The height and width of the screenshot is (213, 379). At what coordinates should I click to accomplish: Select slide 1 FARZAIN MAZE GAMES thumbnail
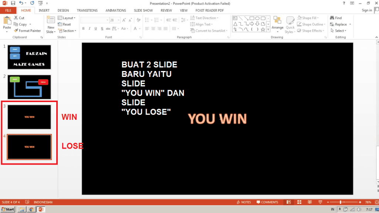[29, 57]
